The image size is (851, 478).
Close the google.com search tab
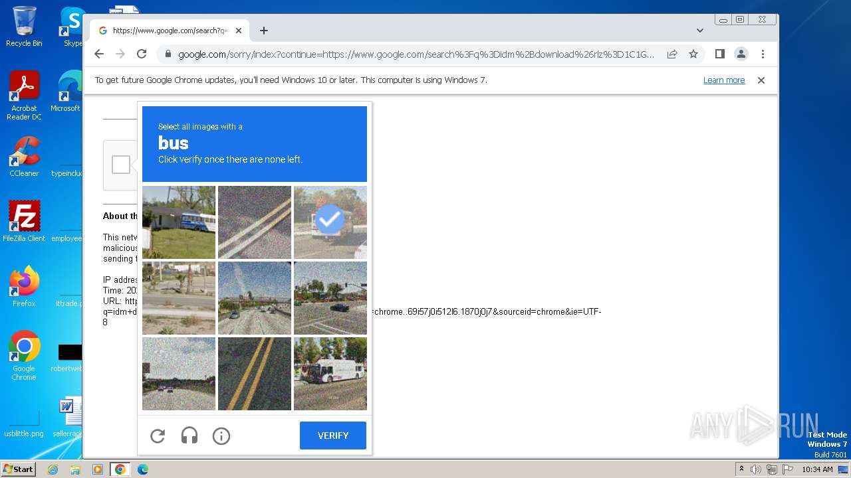[x=239, y=31]
